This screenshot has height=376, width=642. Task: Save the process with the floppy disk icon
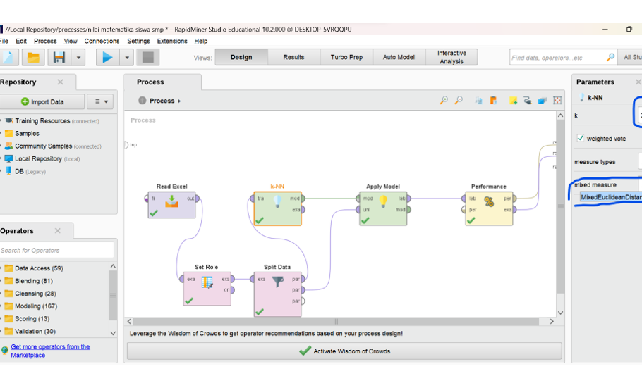(x=59, y=58)
